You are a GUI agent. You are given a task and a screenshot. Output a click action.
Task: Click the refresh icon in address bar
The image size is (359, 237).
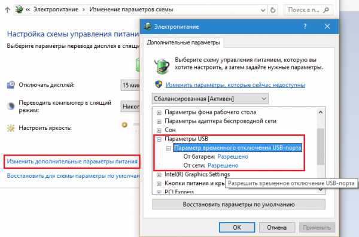pos(273,10)
